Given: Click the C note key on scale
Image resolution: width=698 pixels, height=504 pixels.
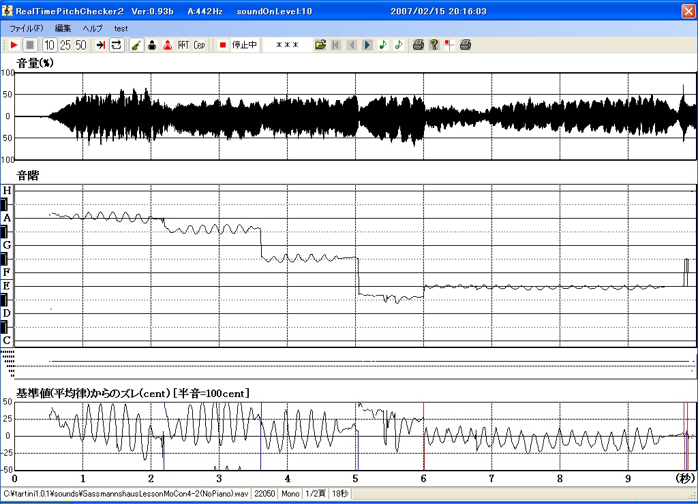Looking at the screenshot, I should 7,341.
